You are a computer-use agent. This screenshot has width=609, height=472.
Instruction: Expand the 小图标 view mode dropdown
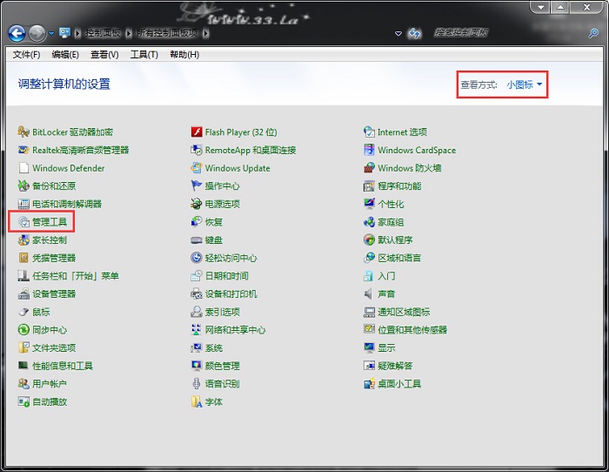tap(525, 84)
